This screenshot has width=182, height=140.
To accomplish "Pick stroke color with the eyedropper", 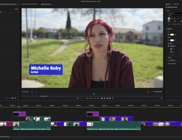I will tap(175, 40).
